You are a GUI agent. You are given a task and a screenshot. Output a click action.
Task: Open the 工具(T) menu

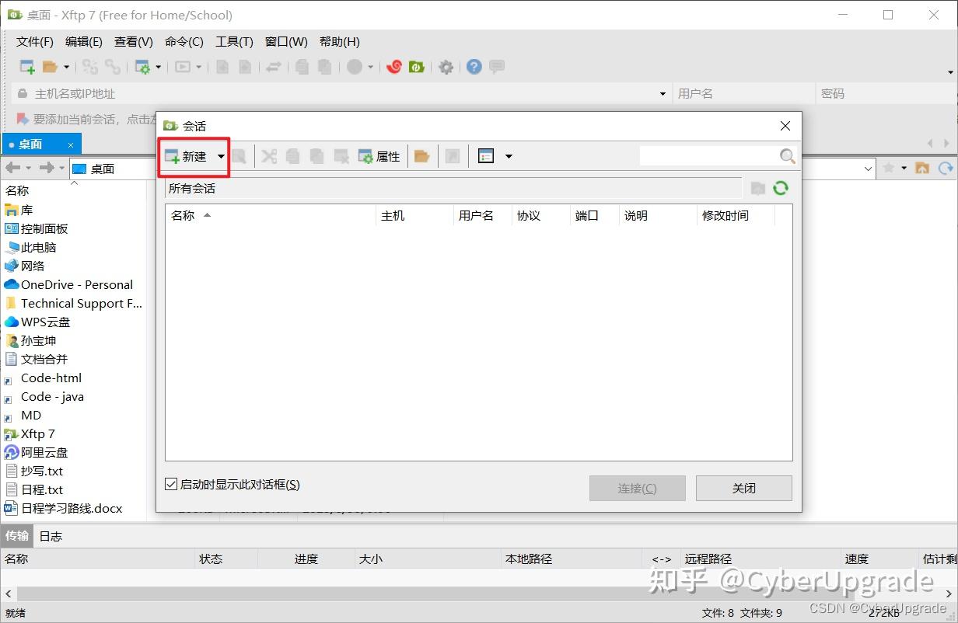[x=234, y=41]
